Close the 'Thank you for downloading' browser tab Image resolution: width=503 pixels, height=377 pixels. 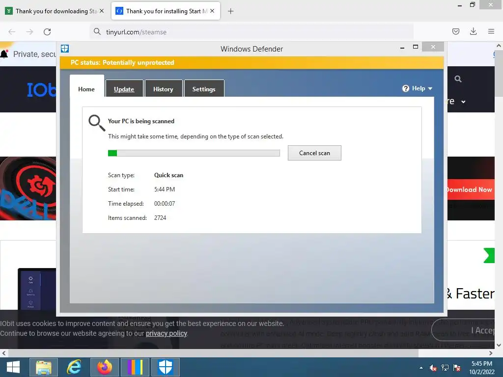102,11
